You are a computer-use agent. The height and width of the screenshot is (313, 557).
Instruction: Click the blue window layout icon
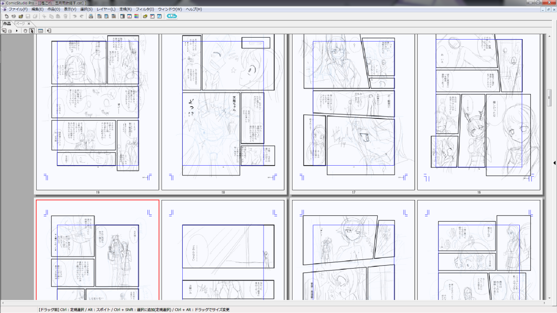click(159, 16)
